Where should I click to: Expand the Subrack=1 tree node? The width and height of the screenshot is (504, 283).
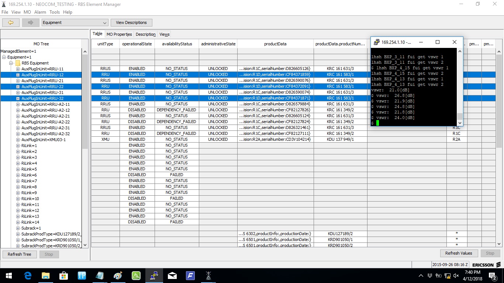pyautogui.click(x=18, y=228)
